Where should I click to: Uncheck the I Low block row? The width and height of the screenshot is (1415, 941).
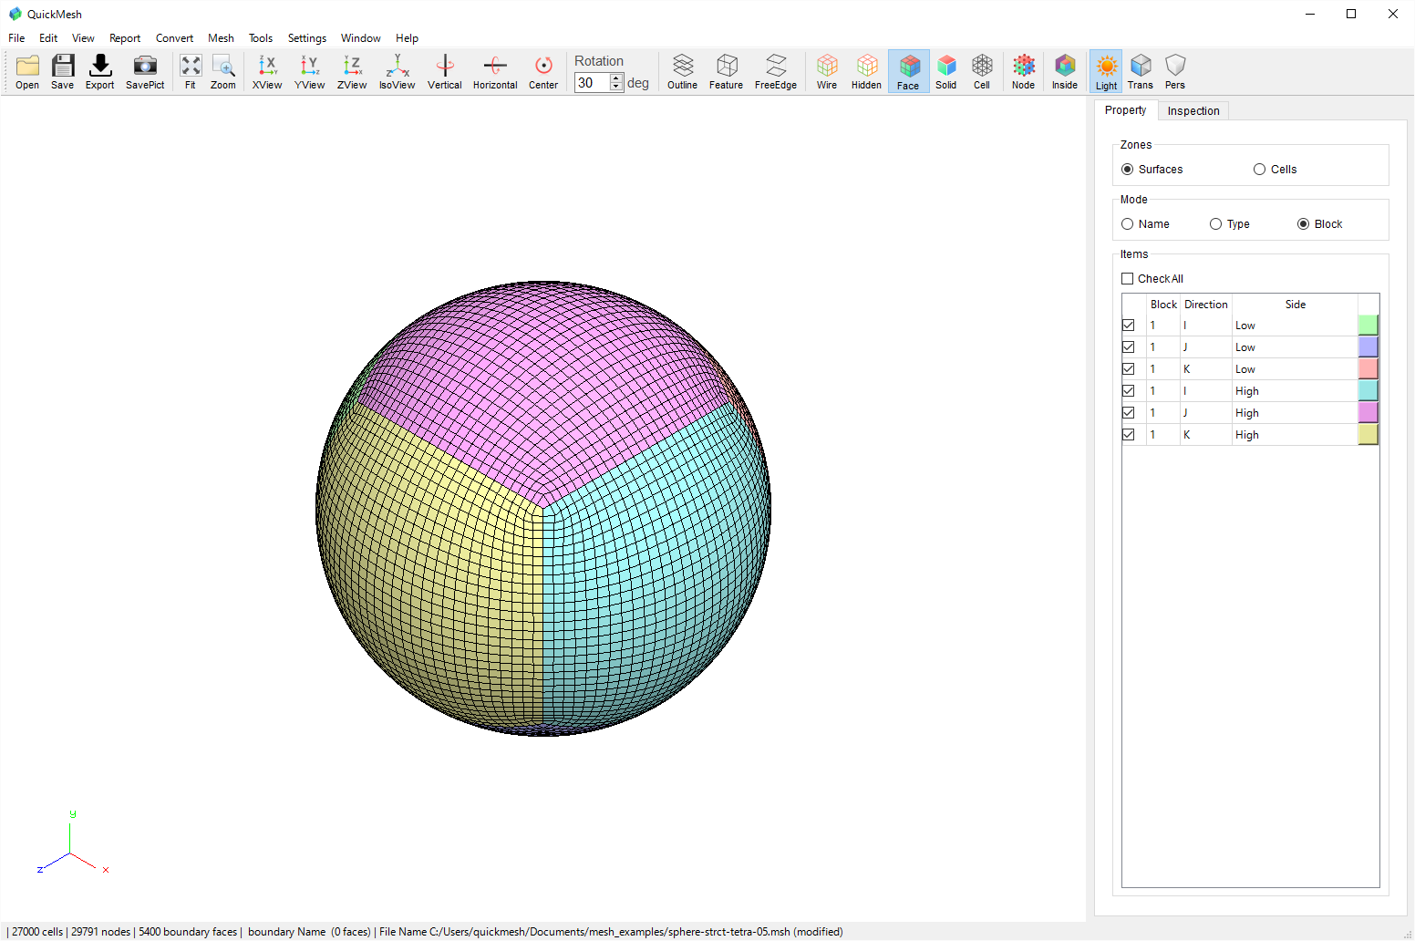(1129, 326)
